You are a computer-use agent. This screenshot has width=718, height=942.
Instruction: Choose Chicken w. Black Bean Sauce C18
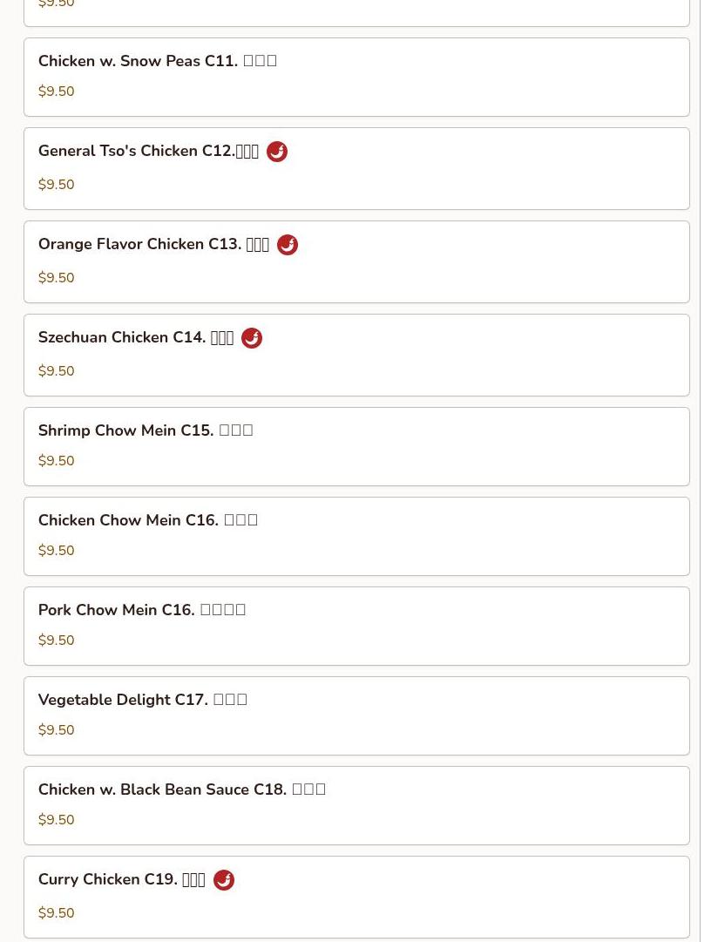tap(356, 806)
